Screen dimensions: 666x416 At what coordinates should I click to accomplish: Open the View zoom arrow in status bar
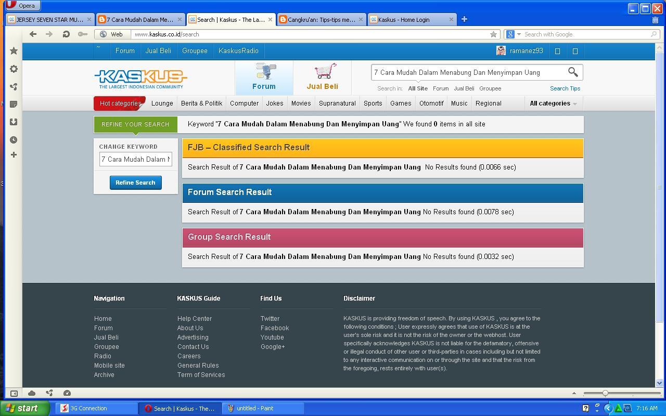click(x=574, y=393)
